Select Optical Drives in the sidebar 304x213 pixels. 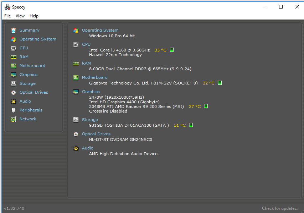click(34, 93)
